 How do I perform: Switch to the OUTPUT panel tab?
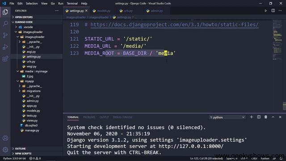point(104,117)
